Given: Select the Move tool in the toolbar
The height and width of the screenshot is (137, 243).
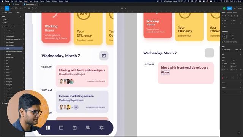Looking at the screenshot, I should coord(7,8).
